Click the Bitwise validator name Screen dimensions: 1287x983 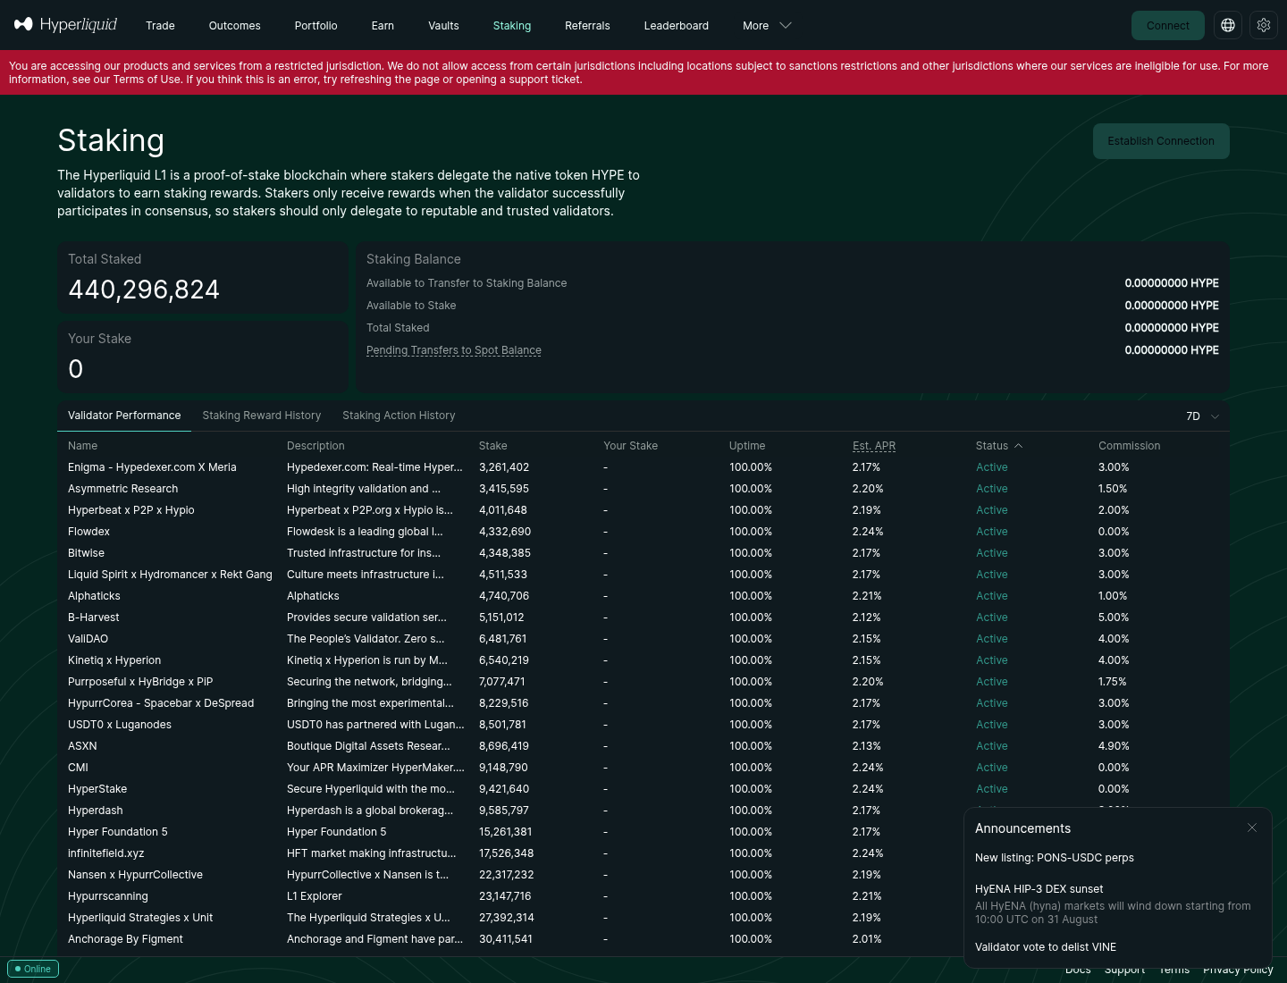click(x=86, y=553)
